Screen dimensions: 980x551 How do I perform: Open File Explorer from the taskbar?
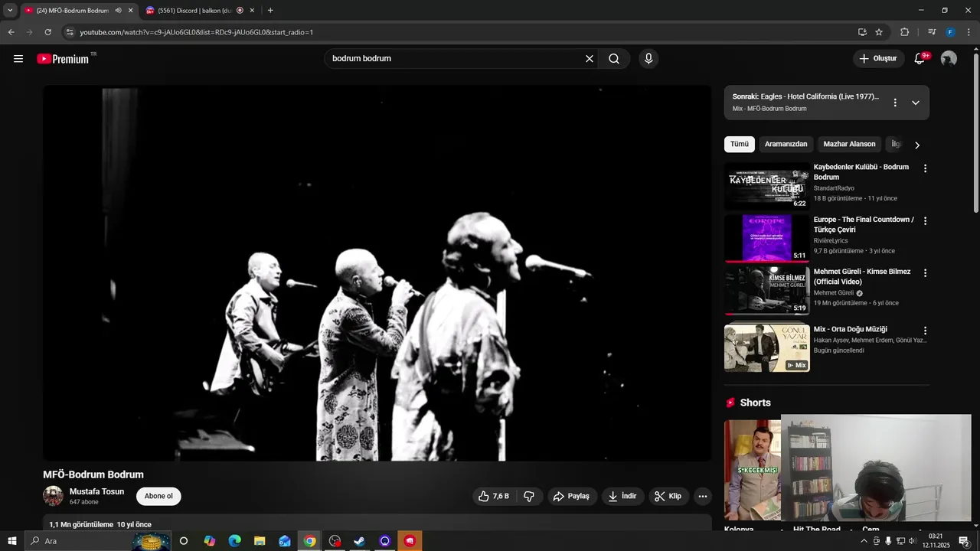tap(260, 541)
